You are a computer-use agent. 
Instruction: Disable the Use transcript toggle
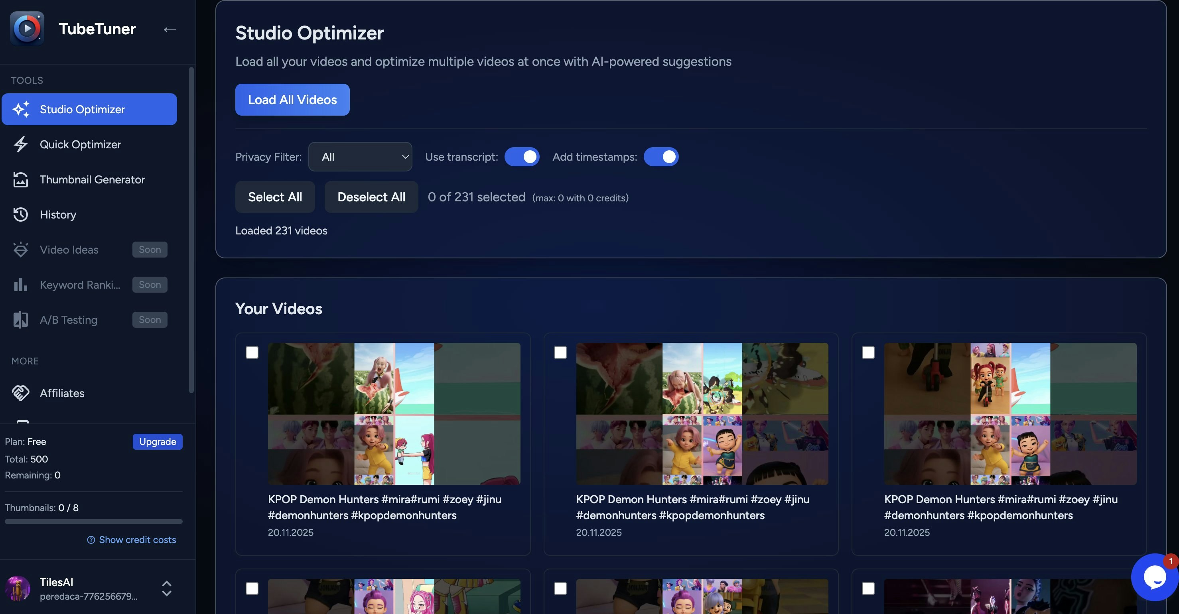click(x=522, y=157)
